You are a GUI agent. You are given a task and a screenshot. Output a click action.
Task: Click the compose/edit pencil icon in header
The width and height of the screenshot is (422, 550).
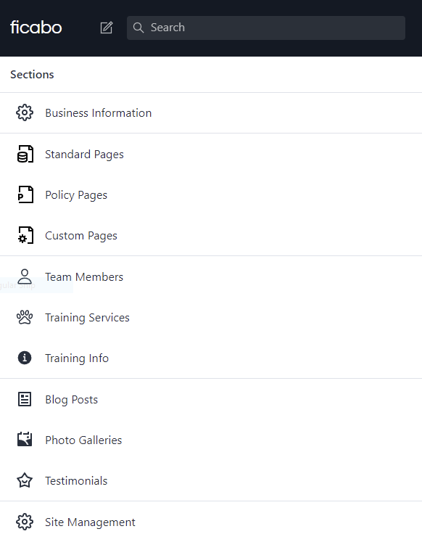(x=106, y=28)
